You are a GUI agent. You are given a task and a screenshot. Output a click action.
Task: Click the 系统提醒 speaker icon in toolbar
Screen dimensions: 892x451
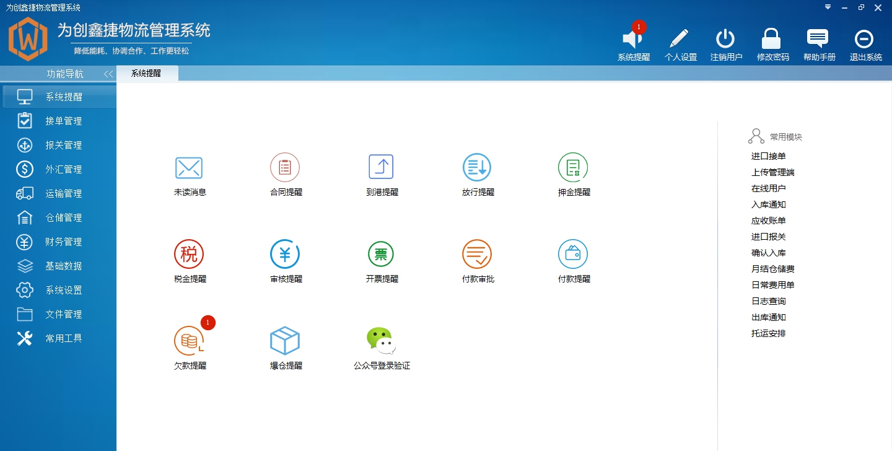(632, 38)
